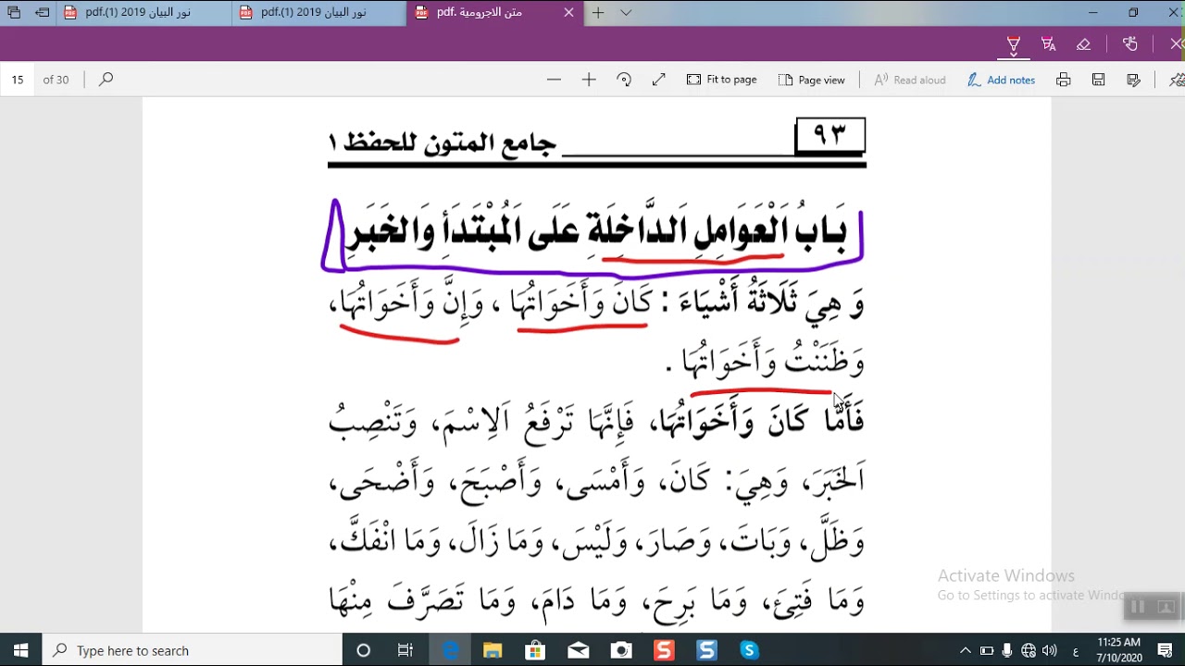Open Microsoft Store from taskbar
Screen dimensions: 1185x666
tap(535, 650)
